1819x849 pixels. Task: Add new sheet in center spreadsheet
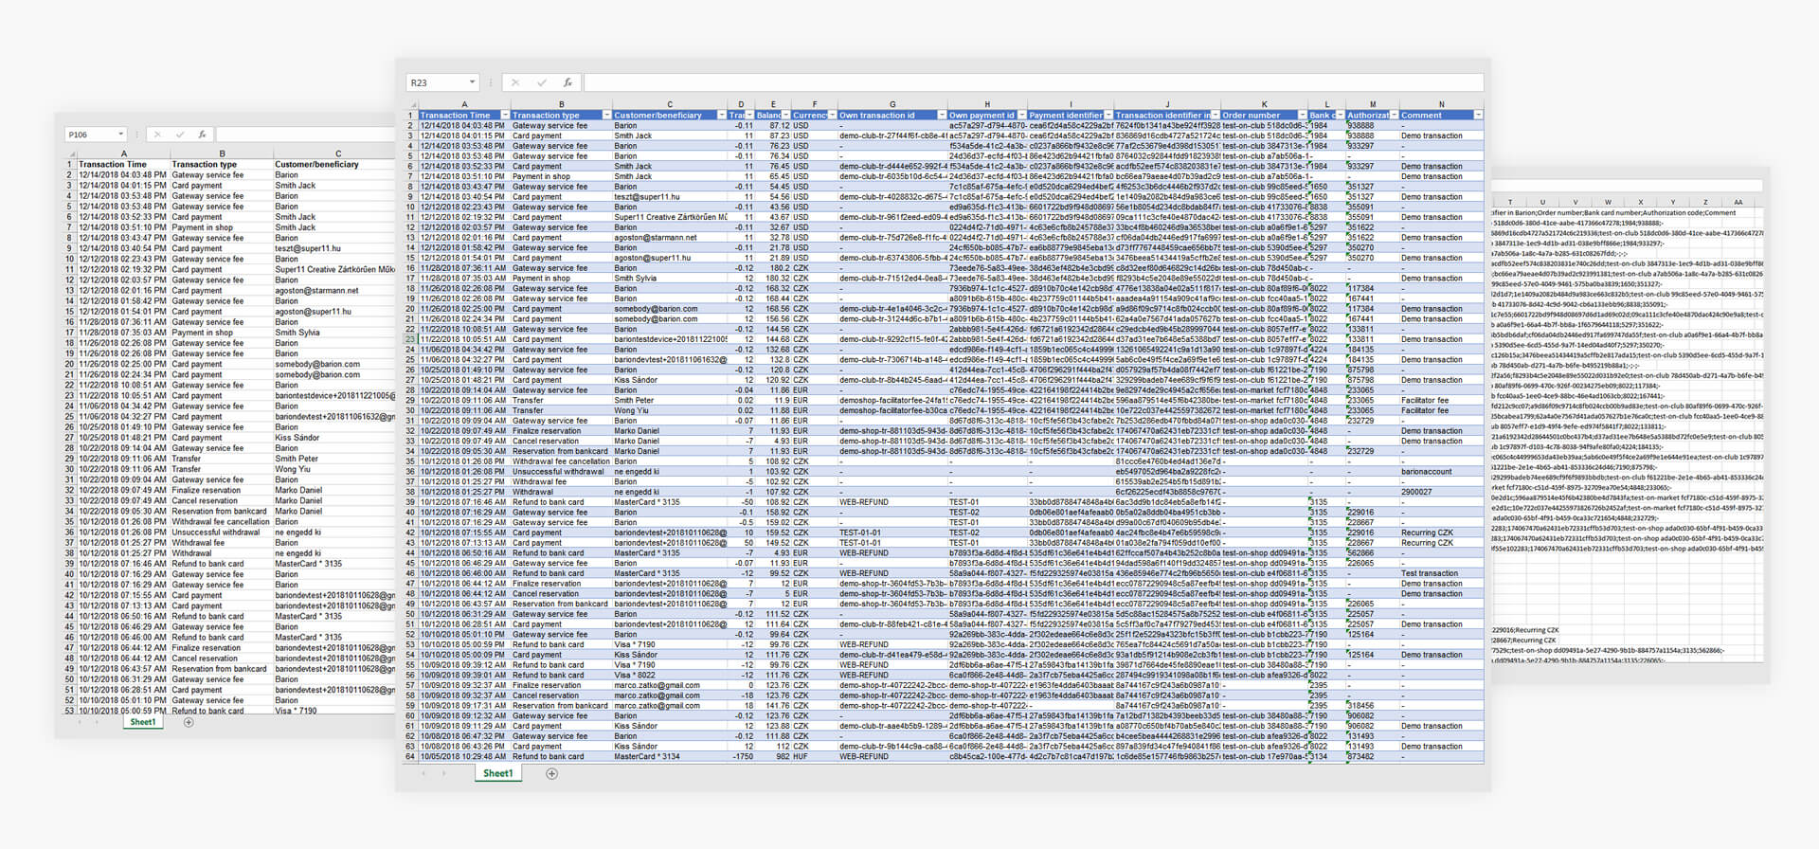[x=551, y=774]
